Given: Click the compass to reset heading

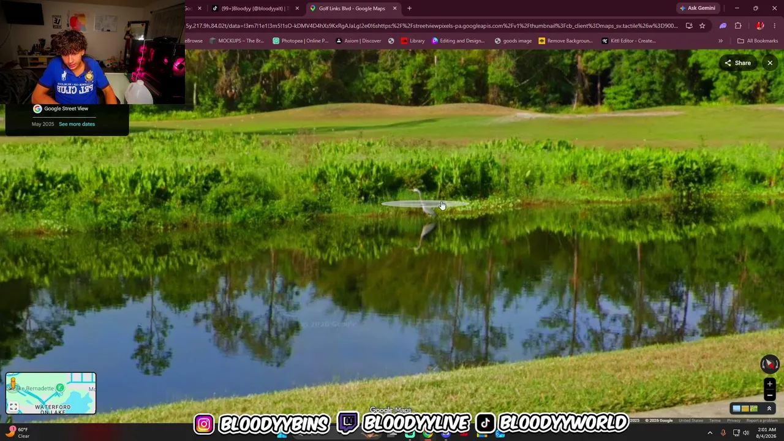Looking at the screenshot, I should click(x=769, y=364).
